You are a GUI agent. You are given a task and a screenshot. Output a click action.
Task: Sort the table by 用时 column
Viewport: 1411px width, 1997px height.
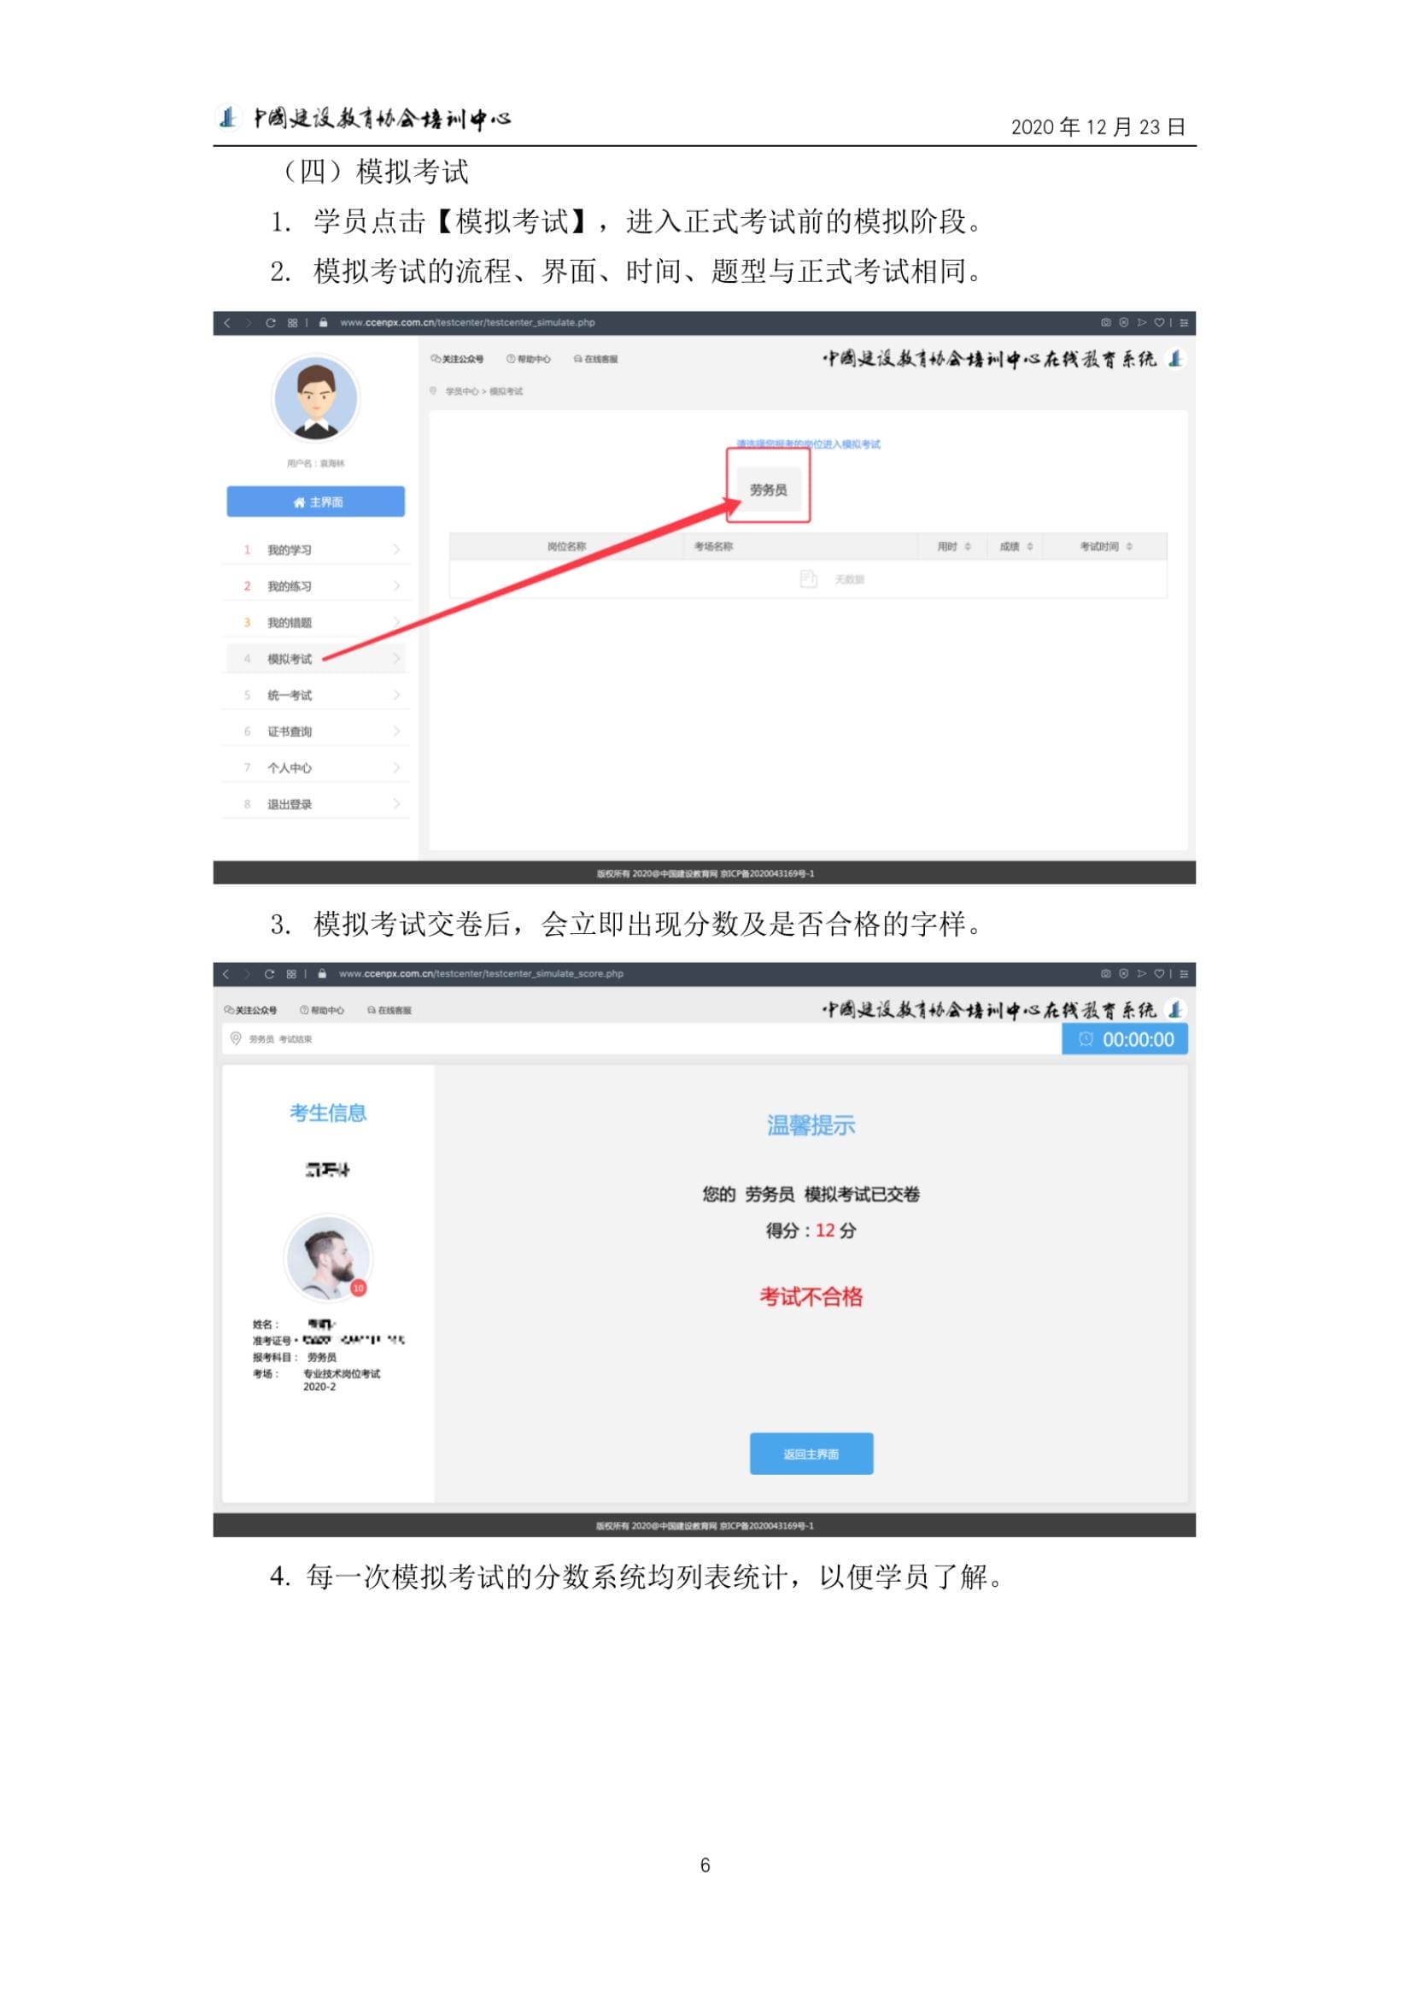point(954,546)
